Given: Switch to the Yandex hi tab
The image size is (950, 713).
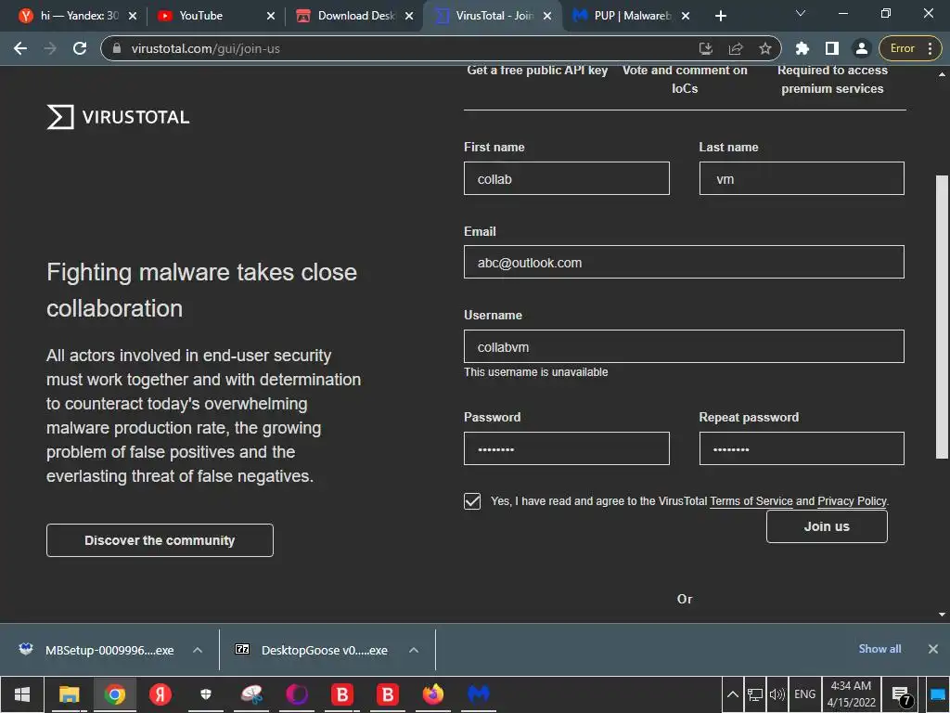Looking at the screenshot, I should pyautogui.click(x=79, y=16).
